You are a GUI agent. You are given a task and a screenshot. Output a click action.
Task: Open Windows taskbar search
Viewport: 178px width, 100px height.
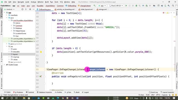(7, 98)
